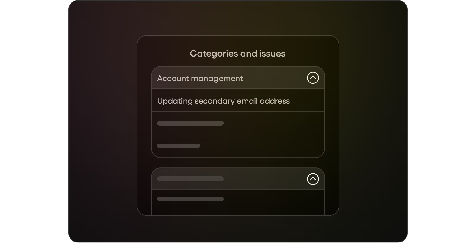The image size is (476, 243).
Task: Click the second category's placeholder title bar
Action: tap(190, 179)
